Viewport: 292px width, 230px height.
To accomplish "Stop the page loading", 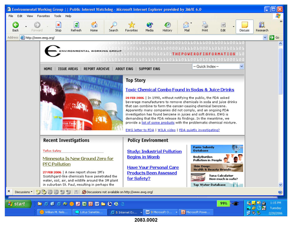I will [x=59, y=26].
